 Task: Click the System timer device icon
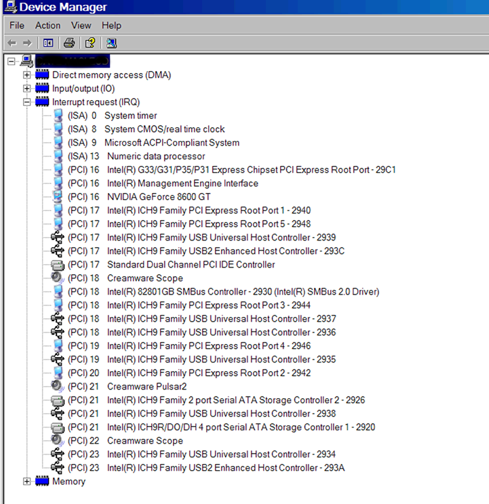click(x=58, y=115)
